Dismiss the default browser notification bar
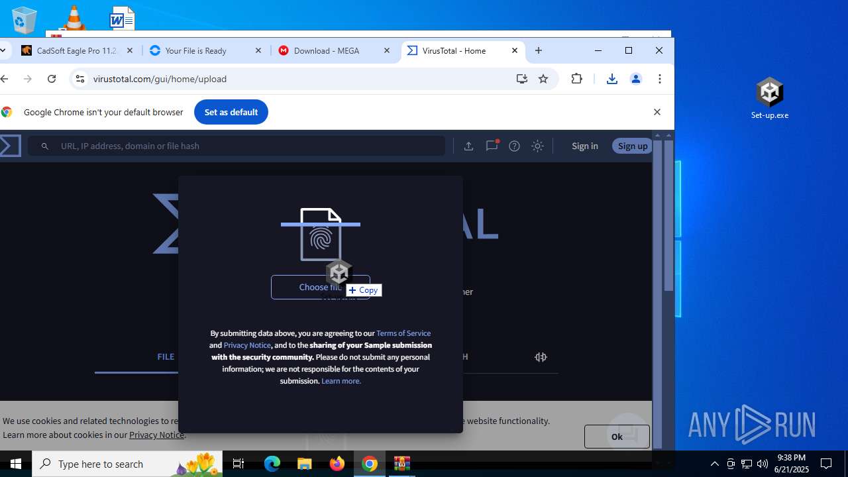The image size is (848, 477). point(657,112)
